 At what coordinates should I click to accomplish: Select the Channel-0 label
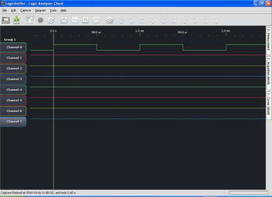(x=14, y=48)
